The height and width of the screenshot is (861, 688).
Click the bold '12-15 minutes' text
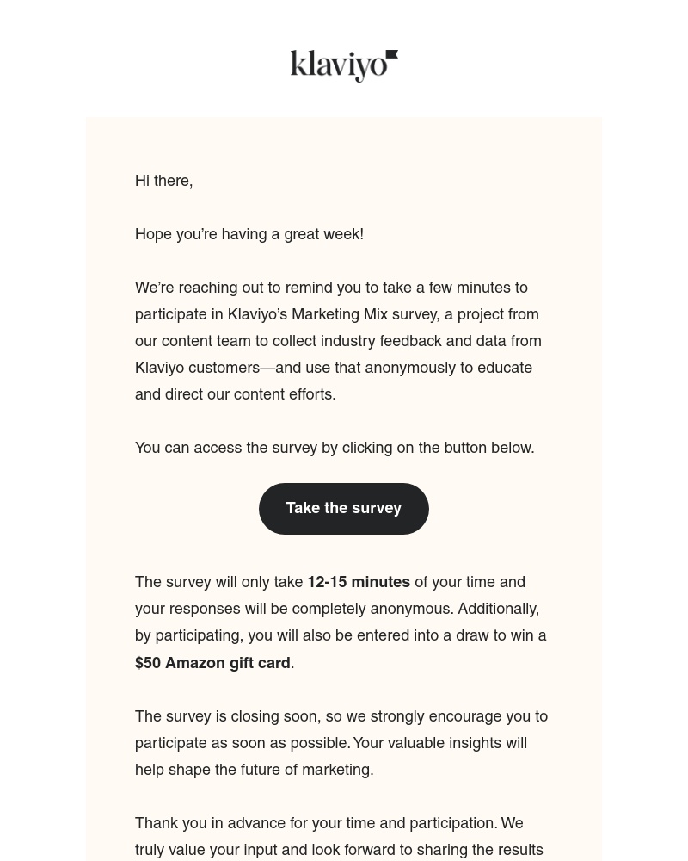(359, 582)
